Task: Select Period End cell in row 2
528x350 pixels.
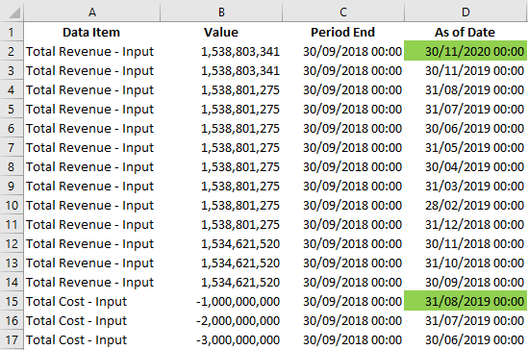Action: (x=342, y=52)
